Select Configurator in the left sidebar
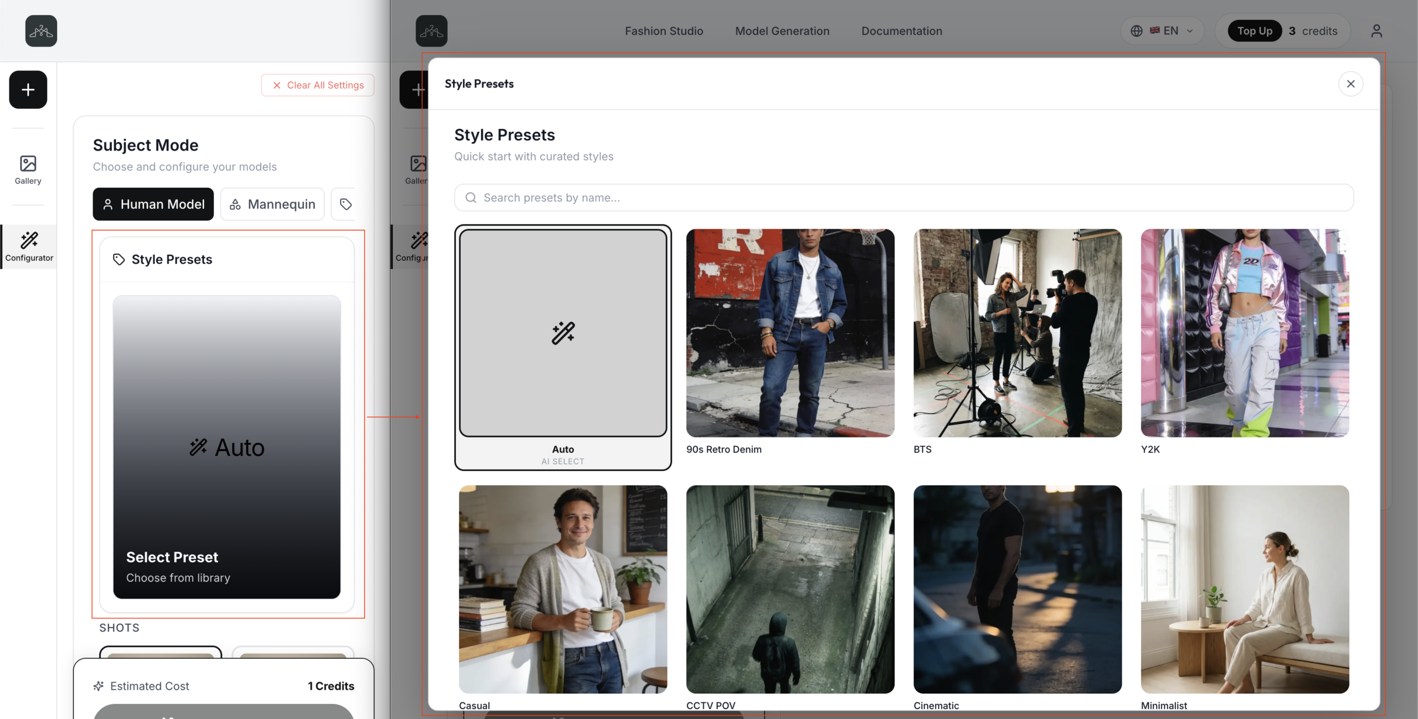The width and height of the screenshot is (1418, 719). 29,247
